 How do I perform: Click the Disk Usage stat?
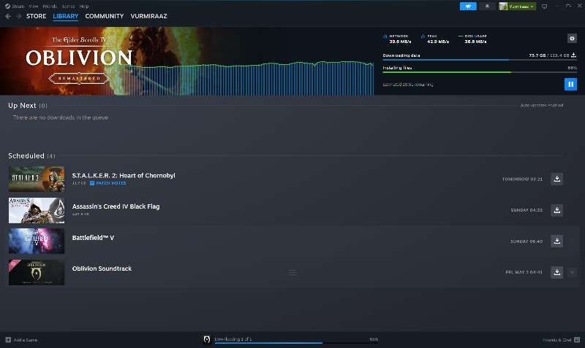[472, 39]
